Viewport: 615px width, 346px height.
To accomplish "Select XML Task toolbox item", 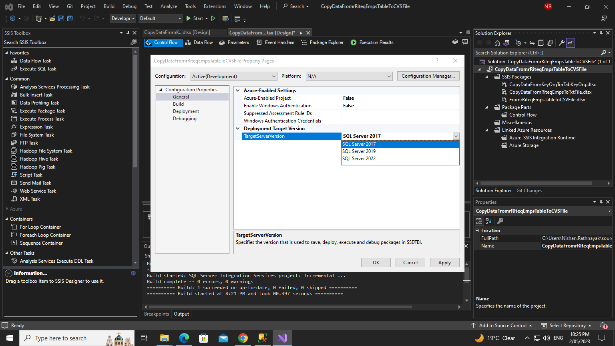I will pyautogui.click(x=30, y=199).
